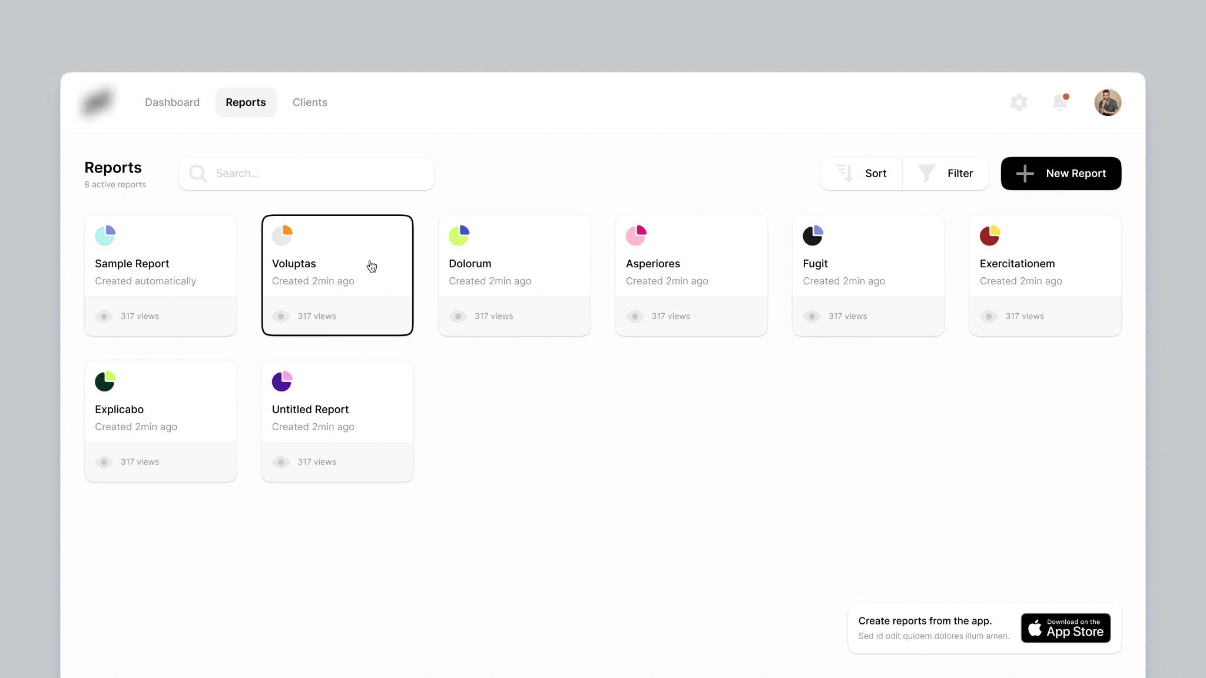
Task: Click Exercitationem pie chart icon
Action: [990, 235]
